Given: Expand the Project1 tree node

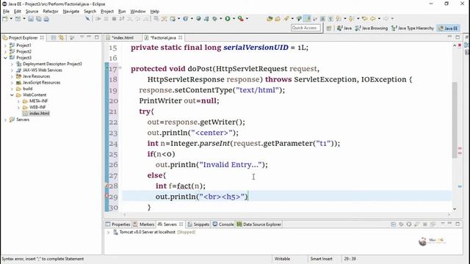Looking at the screenshot, I should [5, 45].
